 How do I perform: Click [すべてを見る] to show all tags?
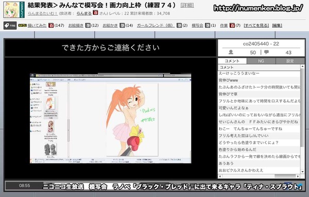pyautogui.click(x=256, y=25)
